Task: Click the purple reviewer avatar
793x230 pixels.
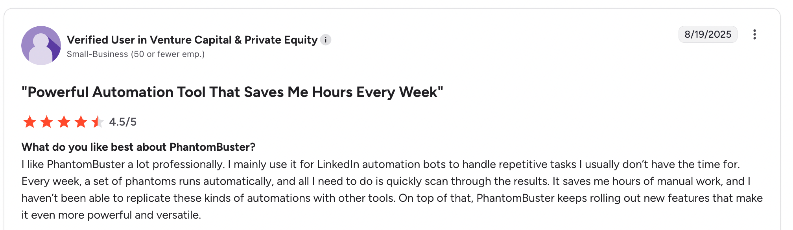Action: coord(41,46)
